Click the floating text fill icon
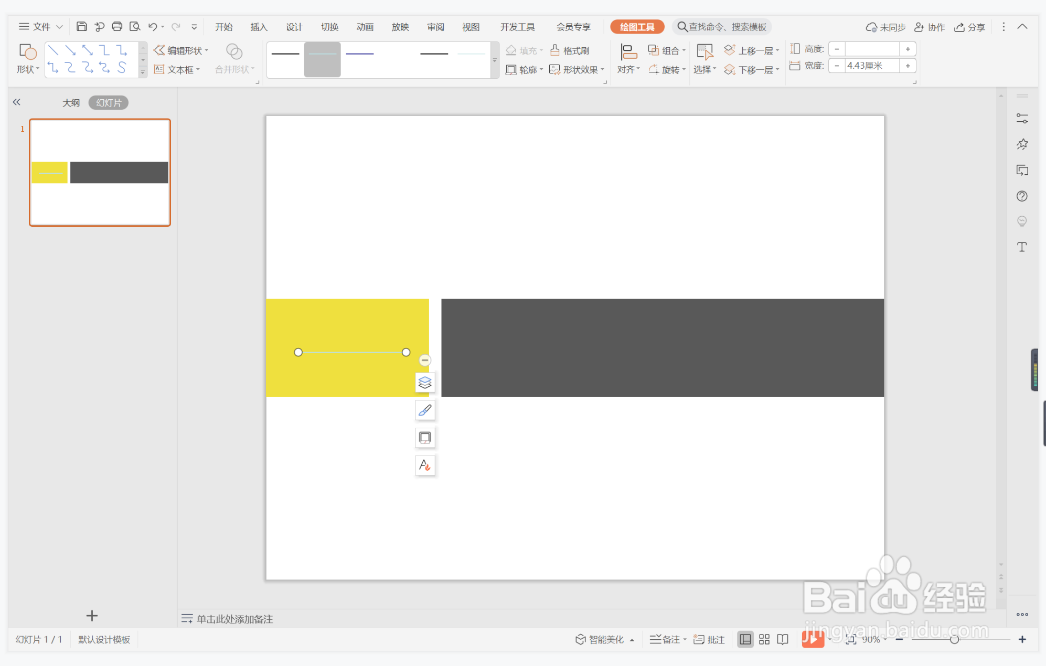Viewport: 1046px width, 666px height. [425, 465]
